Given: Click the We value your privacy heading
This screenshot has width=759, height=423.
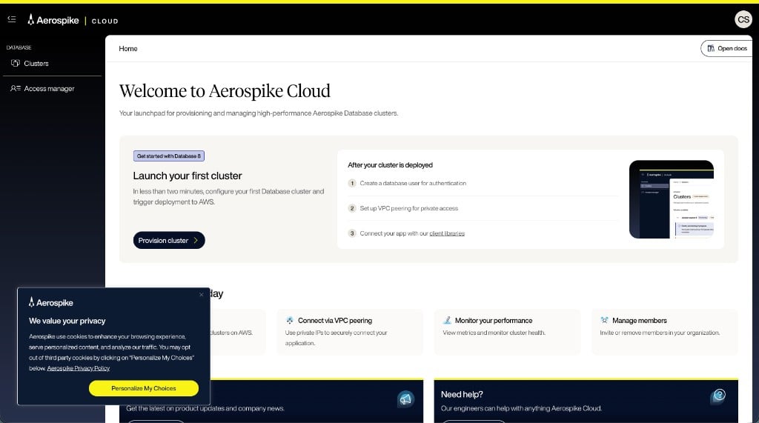Looking at the screenshot, I should click(x=67, y=321).
